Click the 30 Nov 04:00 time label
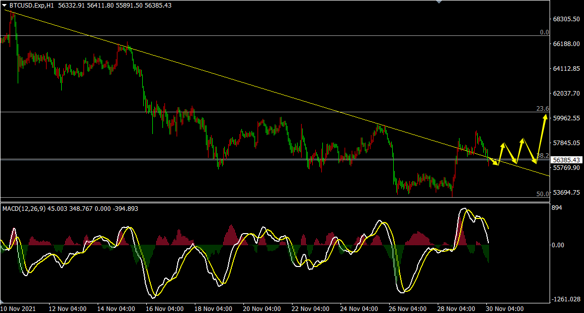584x313 pixels. [504, 308]
